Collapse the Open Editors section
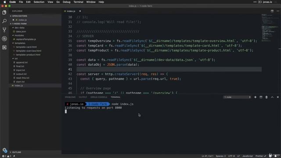The image size is (281, 158). [x=19, y=16]
